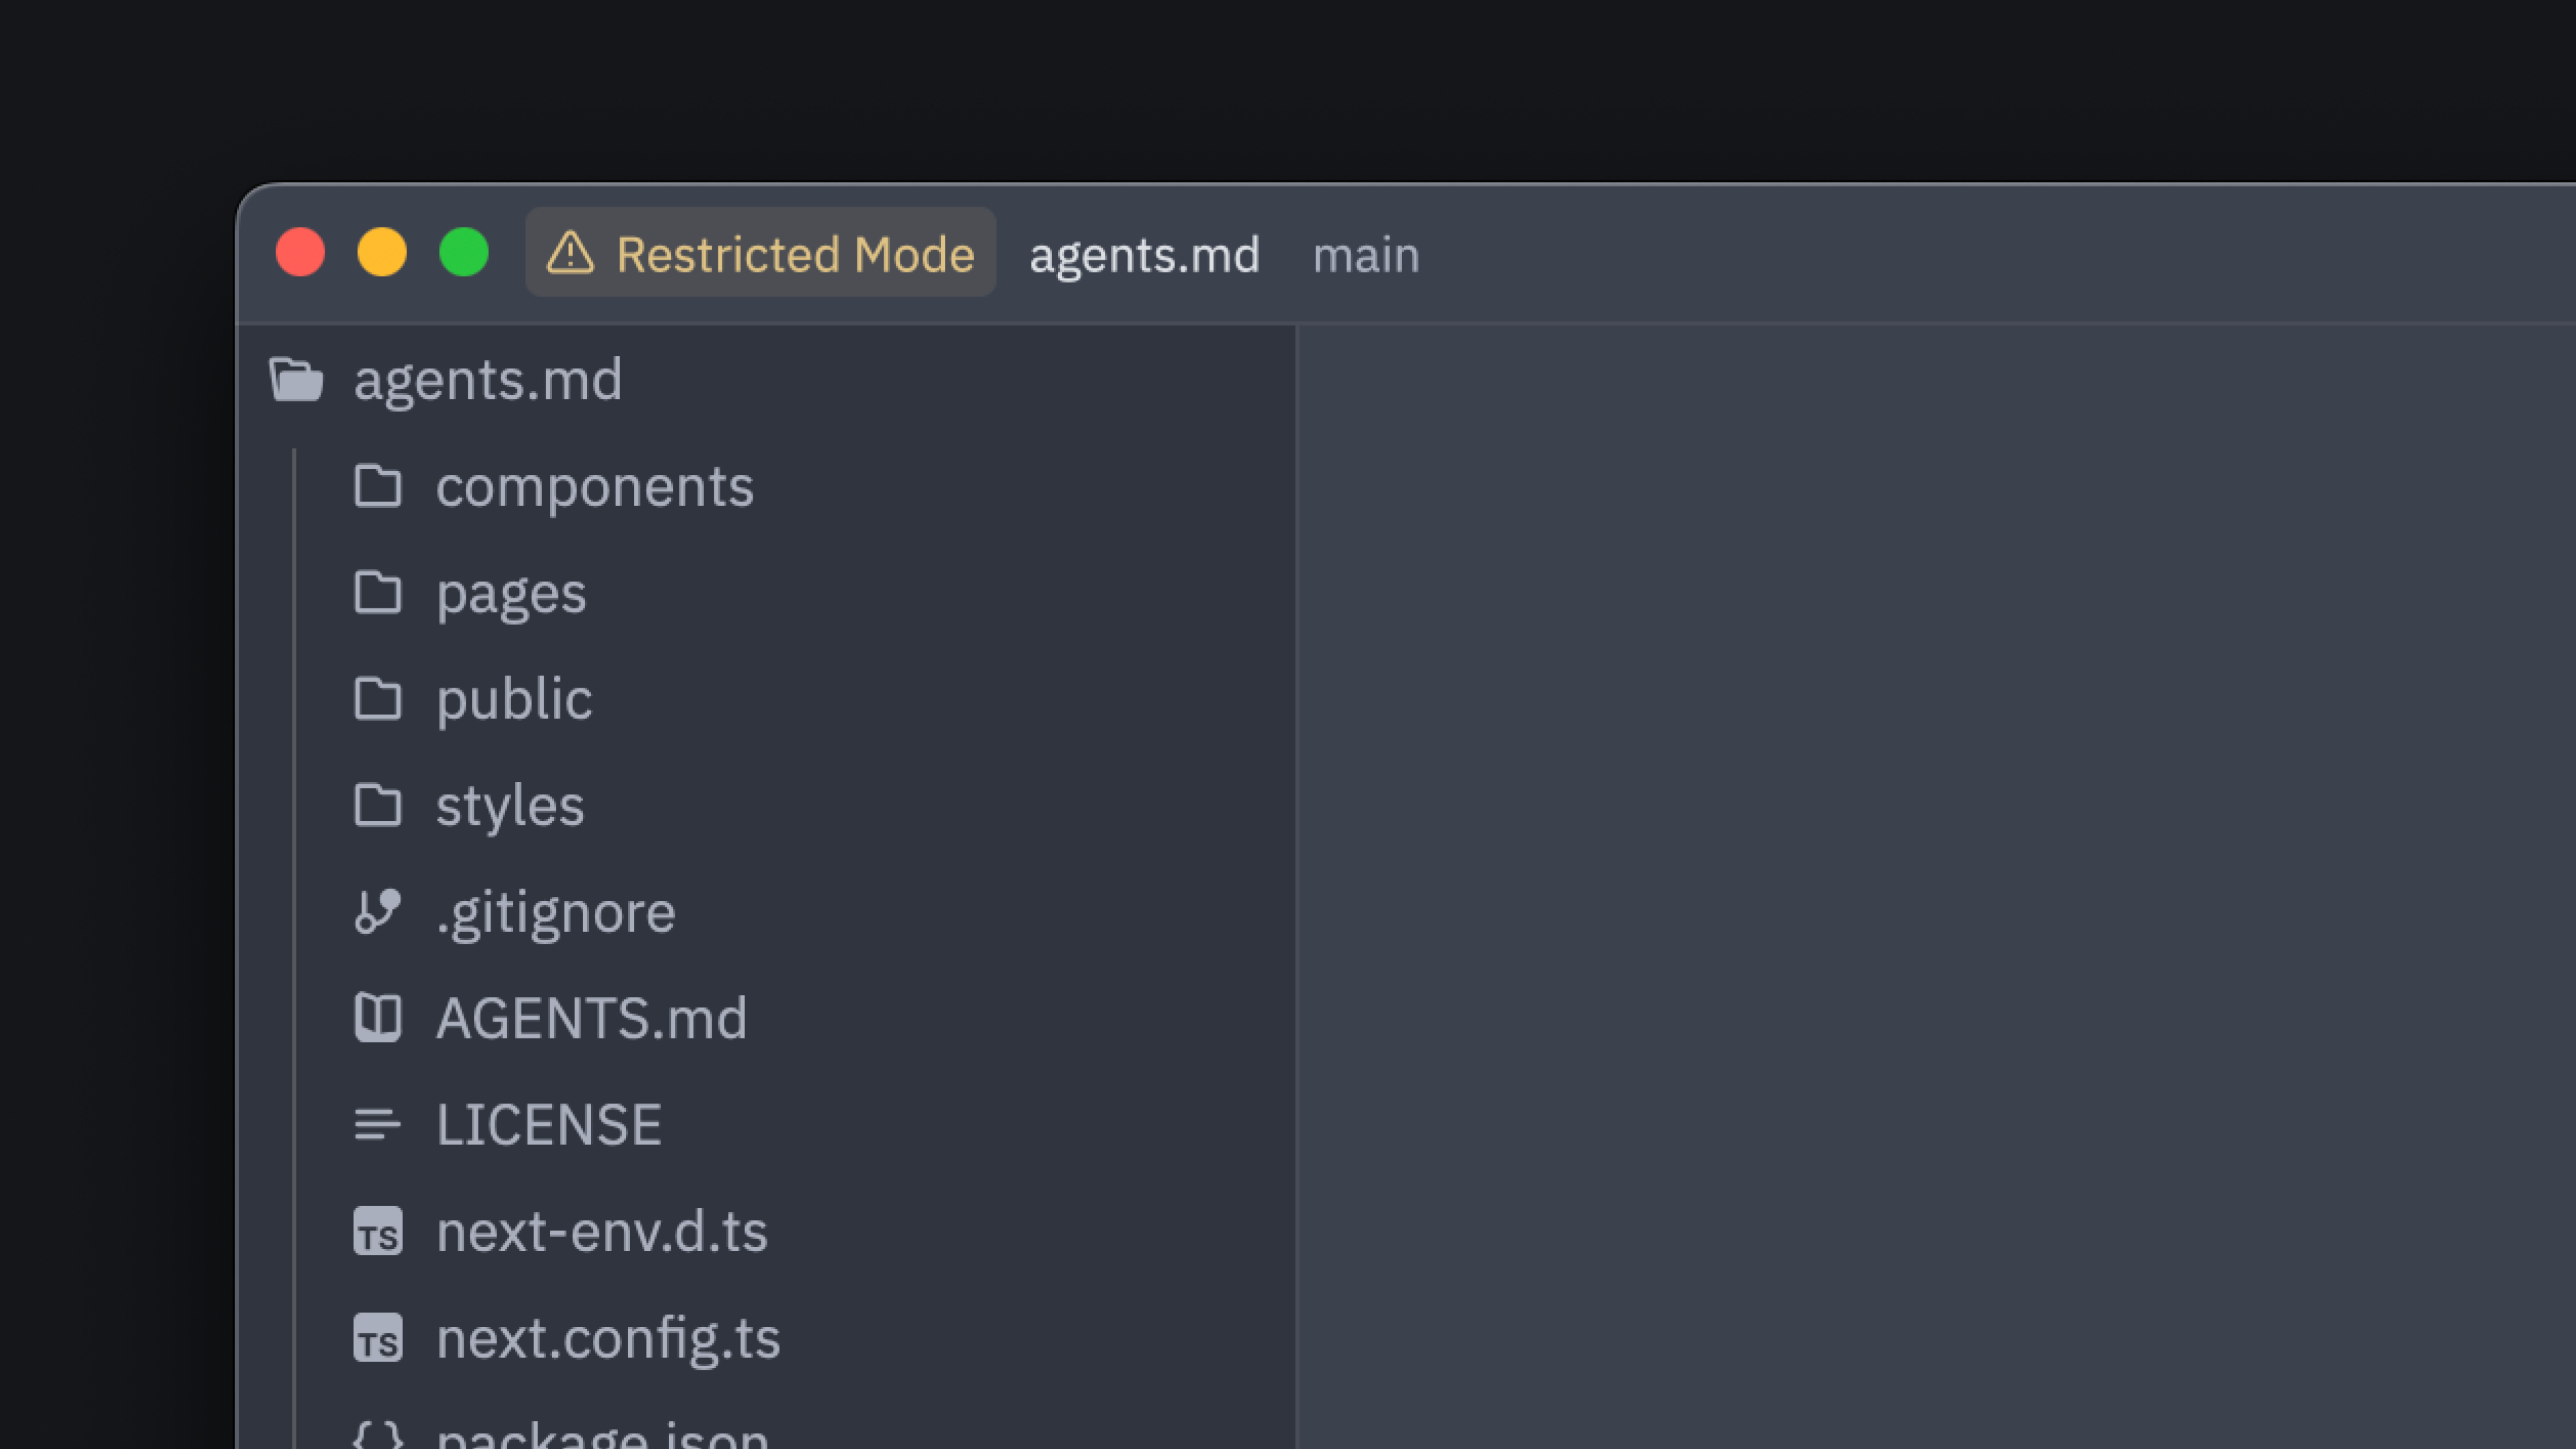
Task: Click the TS icon next to next.config.ts
Action: (378, 1339)
